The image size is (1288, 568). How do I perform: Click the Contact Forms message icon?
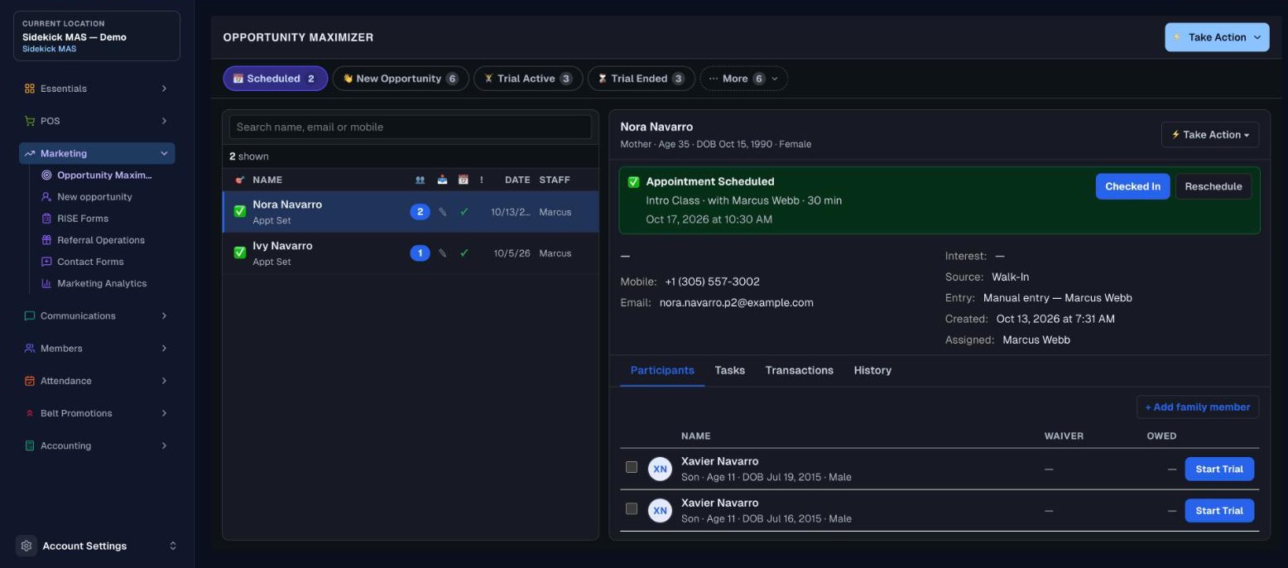46,262
